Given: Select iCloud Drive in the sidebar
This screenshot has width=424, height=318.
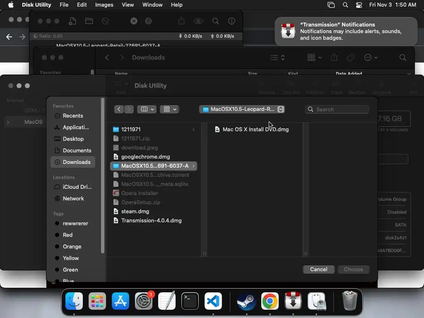Looking at the screenshot, I should pyautogui.click(x=73, y=187).
